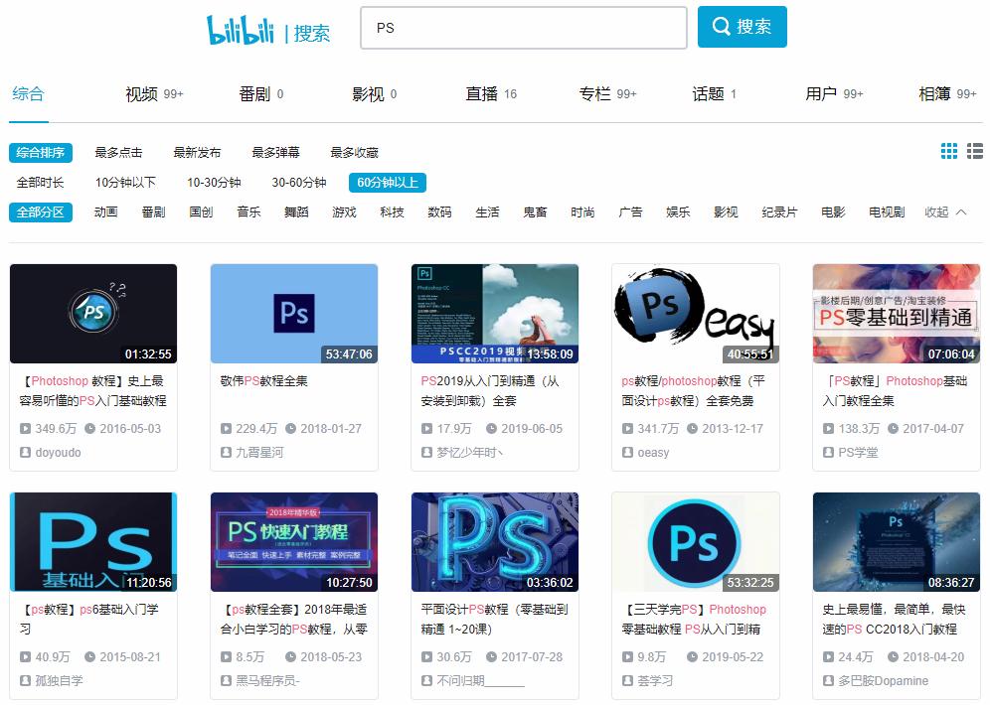Click inside the search input field
Image resolution: width=990 pixels, height=705 pixels.
(x=522, y=29)
